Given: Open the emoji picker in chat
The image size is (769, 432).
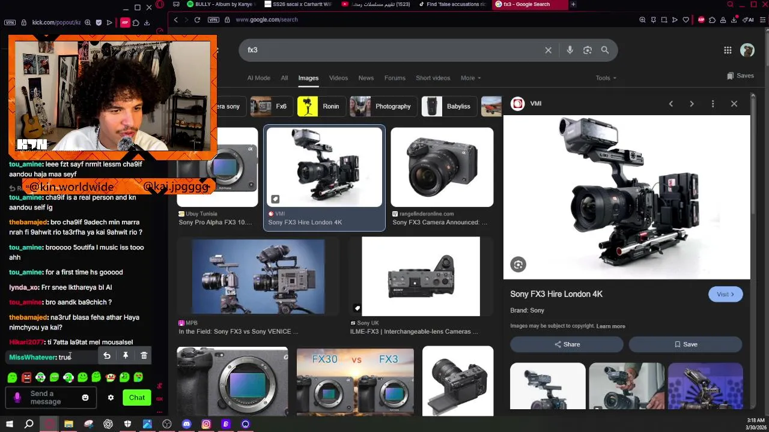Looking at the screenshot, I should tap(85, 398).
